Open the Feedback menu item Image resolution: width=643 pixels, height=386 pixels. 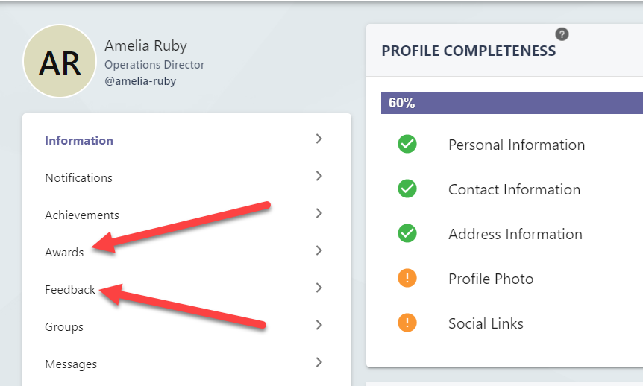click(x=70, y=290)
